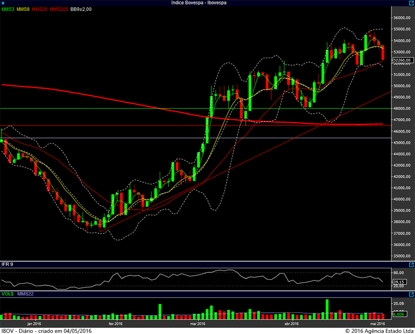
Task: Select the MMS3 moving average label
Action: (7, 9)
